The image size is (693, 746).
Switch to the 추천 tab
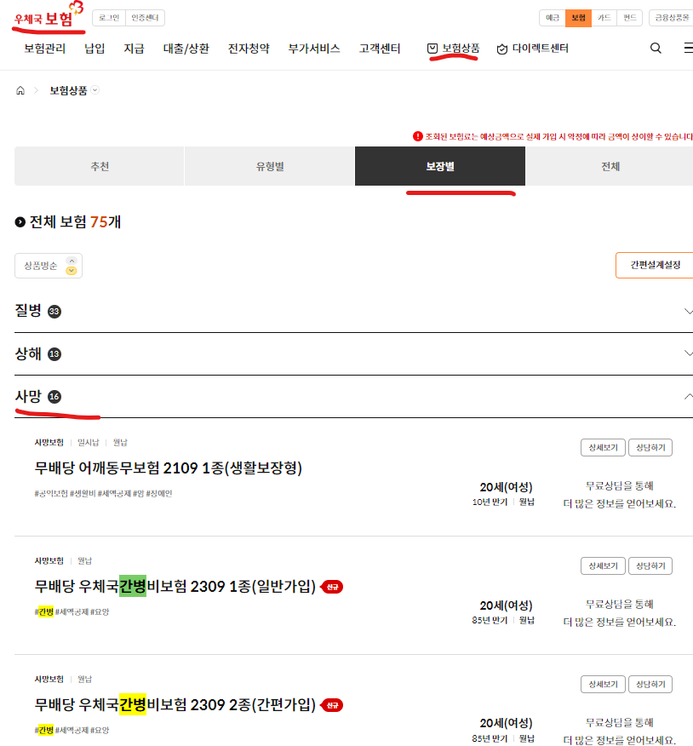(98, 167)
